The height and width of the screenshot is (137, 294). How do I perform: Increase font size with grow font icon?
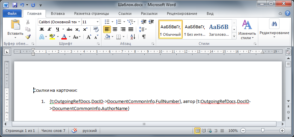(89, 37)
